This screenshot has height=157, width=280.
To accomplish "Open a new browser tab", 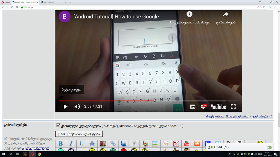I will click(x=70, y=2).
